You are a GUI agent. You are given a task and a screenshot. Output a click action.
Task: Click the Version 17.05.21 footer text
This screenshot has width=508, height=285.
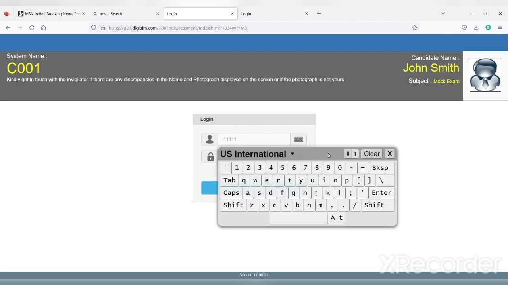click(254, 275)
